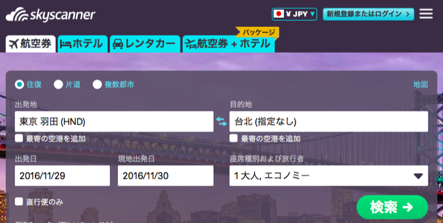The height and width of the screenshot is (223, 443).
Task: Check 最寄の空港を追加 under 出発地
Action: click(x=19, y=138)
